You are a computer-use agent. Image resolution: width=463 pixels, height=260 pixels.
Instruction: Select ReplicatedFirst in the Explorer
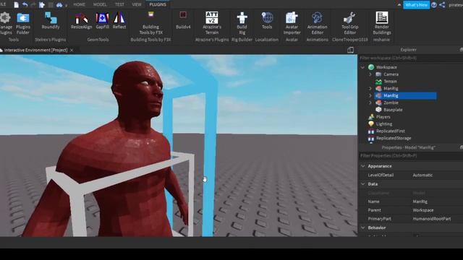coord(391,131)
